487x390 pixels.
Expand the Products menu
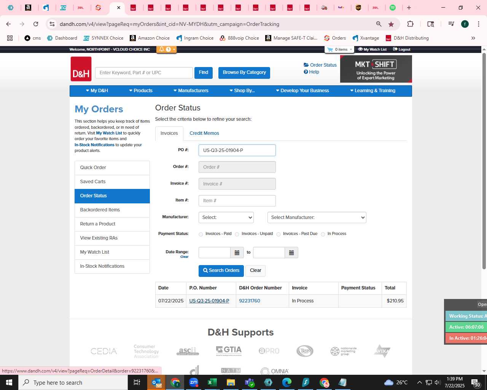pos(141,91)
